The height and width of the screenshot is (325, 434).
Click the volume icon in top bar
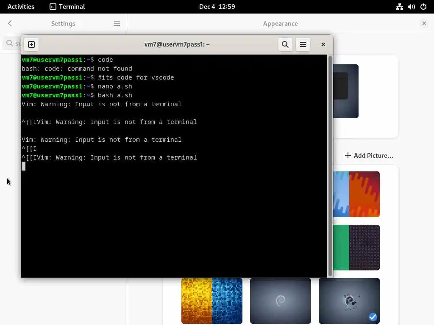coord(411,7)
